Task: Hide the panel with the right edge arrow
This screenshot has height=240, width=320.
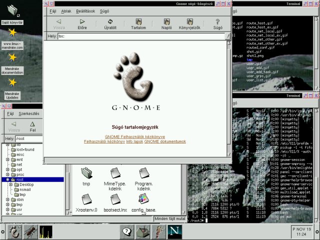Action: (317, 232)
